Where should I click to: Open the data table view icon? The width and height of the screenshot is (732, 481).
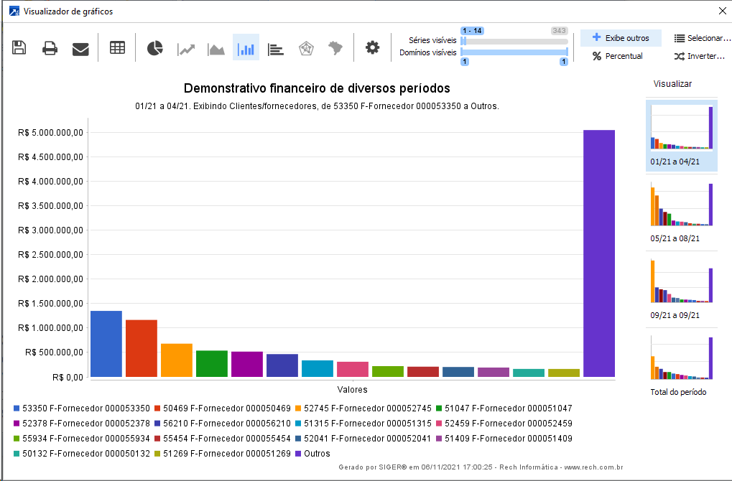click(117, 48)
